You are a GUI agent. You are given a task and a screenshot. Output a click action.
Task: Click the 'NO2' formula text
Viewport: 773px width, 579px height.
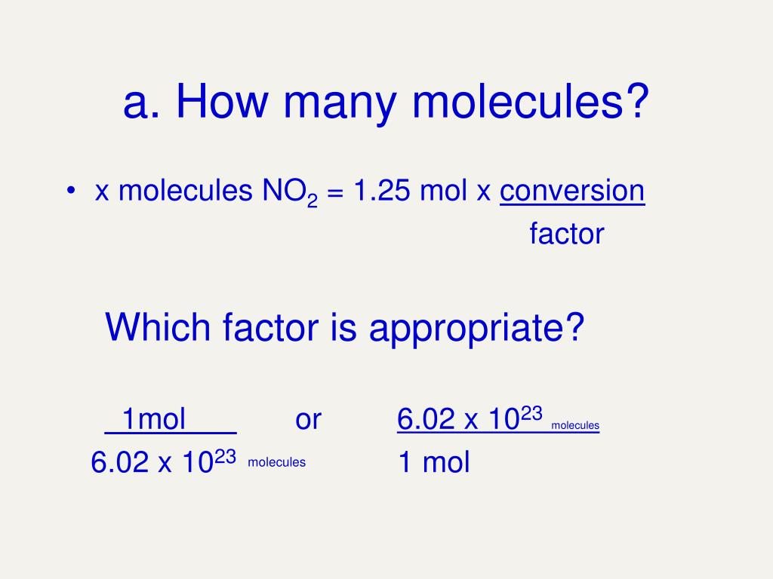point(290,192)
